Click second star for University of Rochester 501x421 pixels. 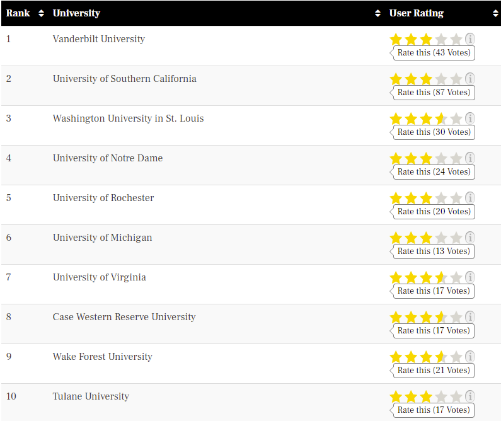click(411, 198)
